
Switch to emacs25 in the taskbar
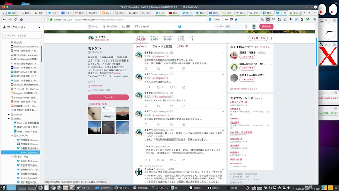point(141,188)
